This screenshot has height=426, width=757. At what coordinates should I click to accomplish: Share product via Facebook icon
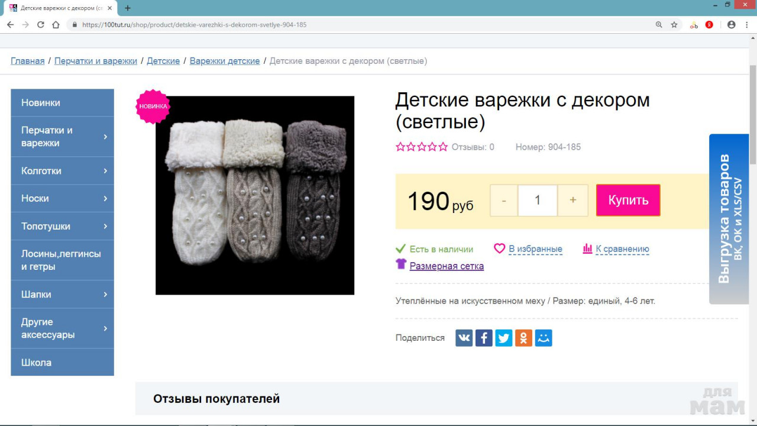pyautogui.click(x=484, y=338)
